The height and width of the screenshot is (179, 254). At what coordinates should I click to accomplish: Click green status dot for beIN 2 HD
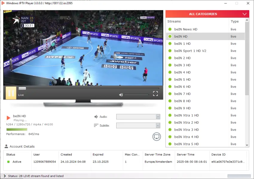pyautogui.click(x=170, y=58)
